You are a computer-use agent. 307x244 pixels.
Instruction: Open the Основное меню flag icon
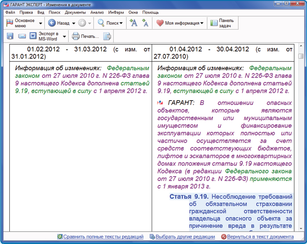click(10, 23)
